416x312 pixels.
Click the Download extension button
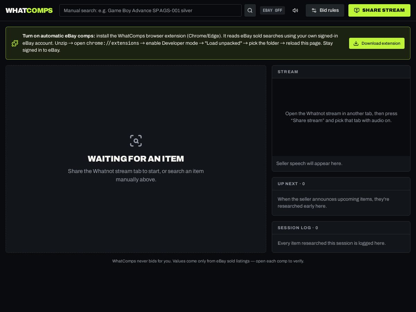pyautogui.click(x=377, y=43)
